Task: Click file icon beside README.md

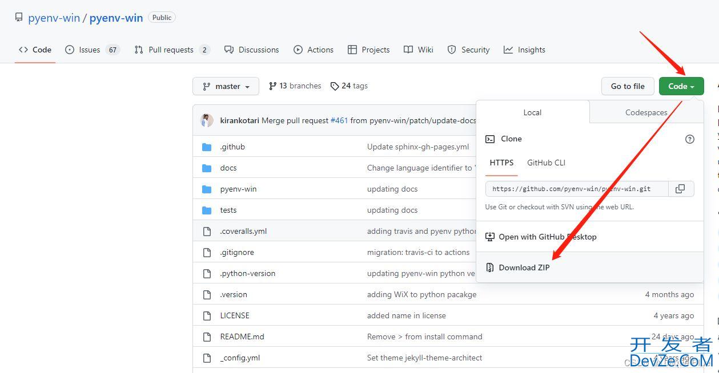Action: coord(207,336)
